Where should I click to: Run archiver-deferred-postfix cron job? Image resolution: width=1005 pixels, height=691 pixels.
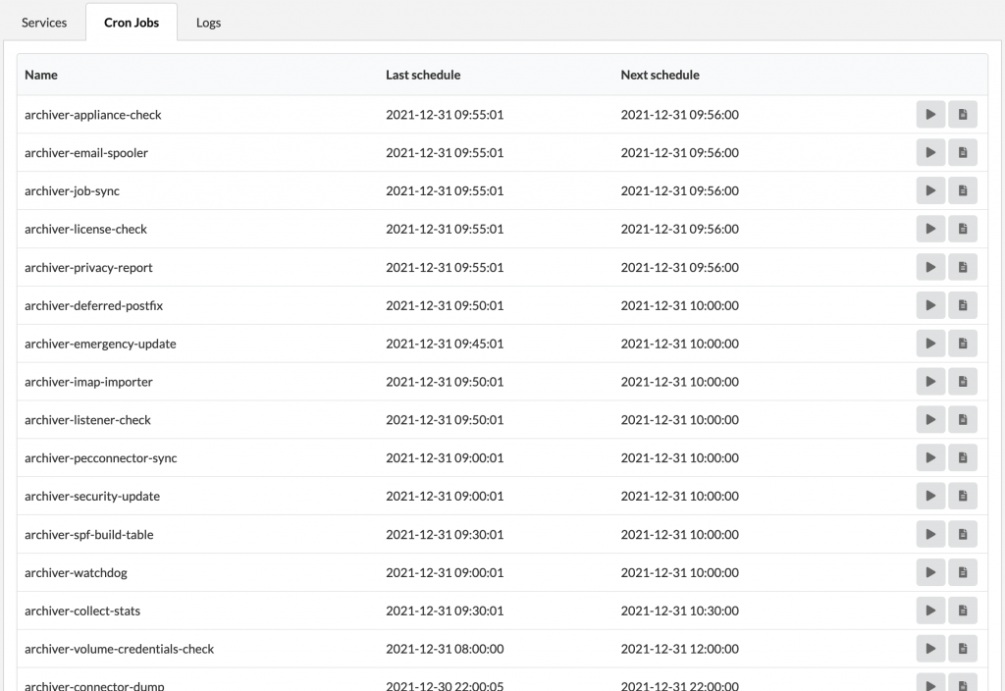(930, 306)
